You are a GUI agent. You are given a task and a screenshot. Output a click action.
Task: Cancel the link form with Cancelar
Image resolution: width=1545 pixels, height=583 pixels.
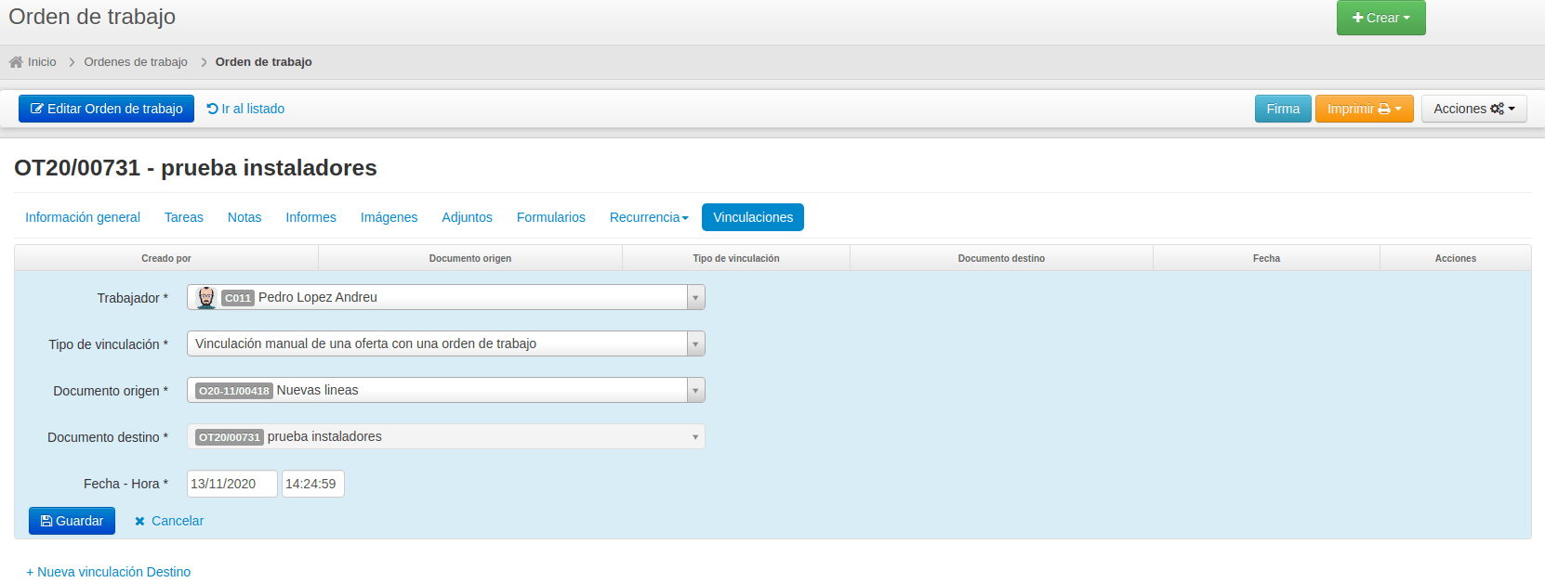click(169, 521)
